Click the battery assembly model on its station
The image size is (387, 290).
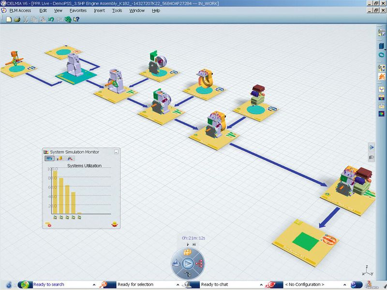(x=257, y=95)
